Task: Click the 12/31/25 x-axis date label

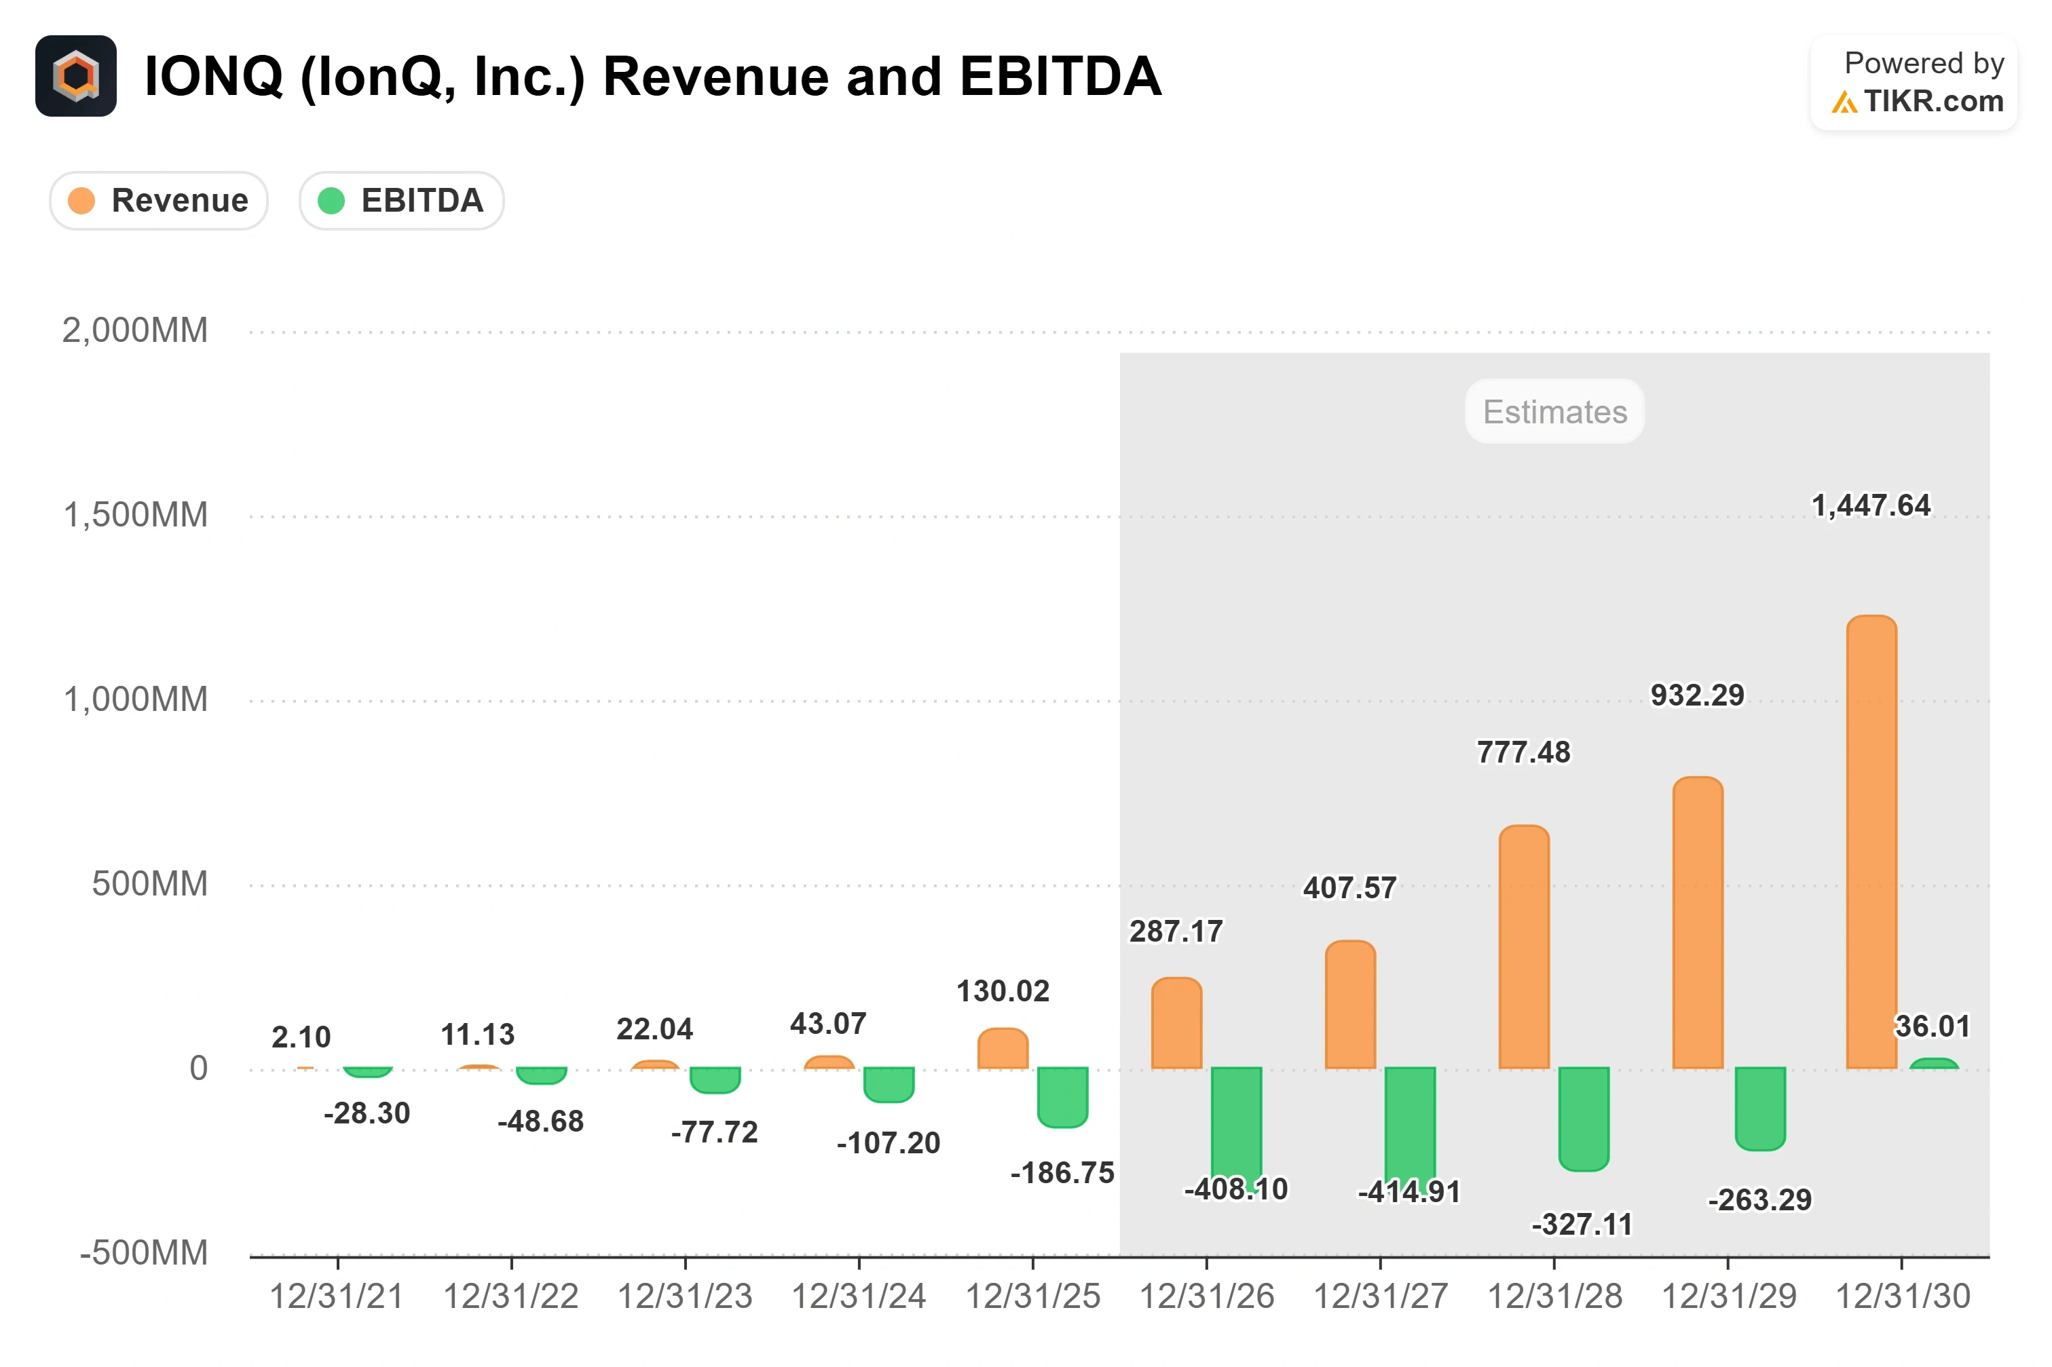Action: pos(1032,1297)
